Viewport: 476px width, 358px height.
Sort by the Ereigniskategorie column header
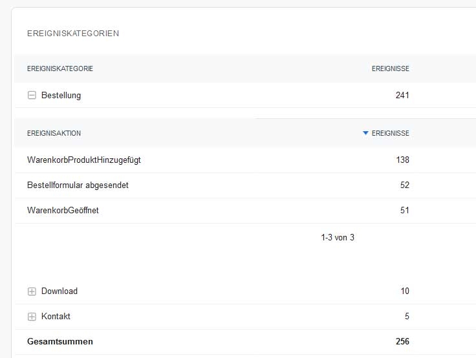[x=59, y=69]
